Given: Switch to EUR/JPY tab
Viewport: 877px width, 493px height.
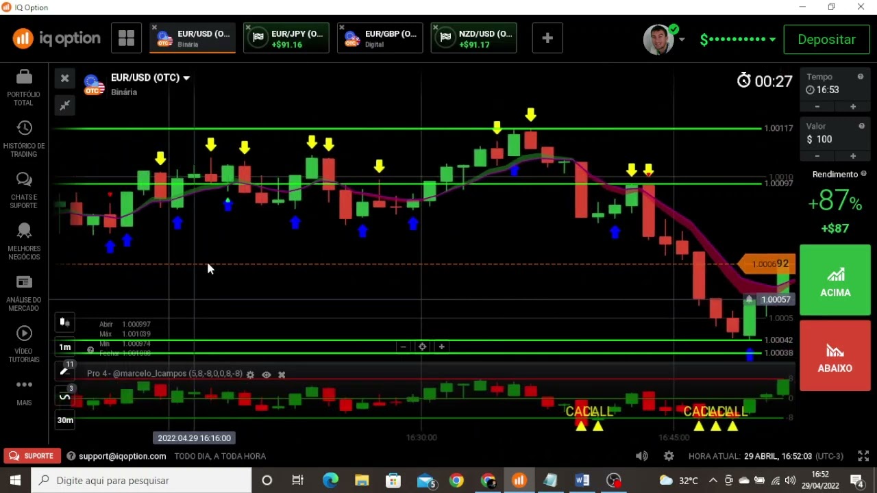Looking at the screenshot, I should click(x=286, y=38).
